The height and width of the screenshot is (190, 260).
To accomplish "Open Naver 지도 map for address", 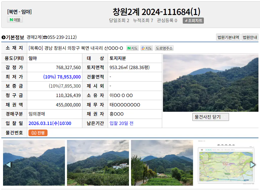I will pyautogui.click(x=132, y=48).
